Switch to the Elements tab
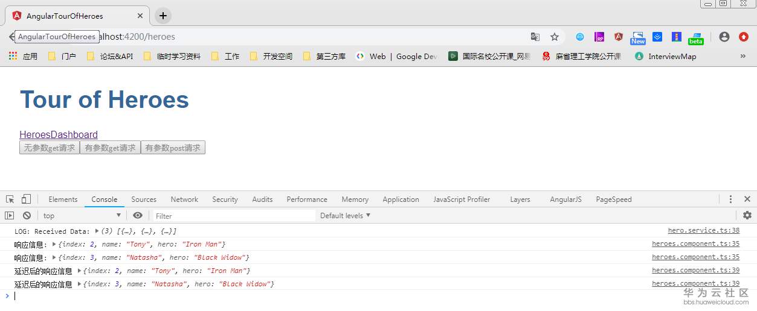 click(63, 199)
